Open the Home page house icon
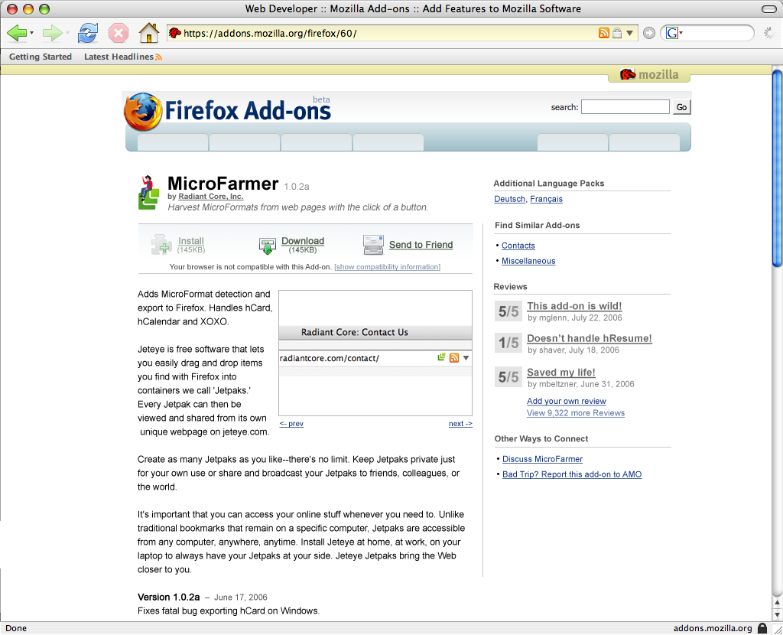Screen dimensions: 783x635 [x=149, y=33]
